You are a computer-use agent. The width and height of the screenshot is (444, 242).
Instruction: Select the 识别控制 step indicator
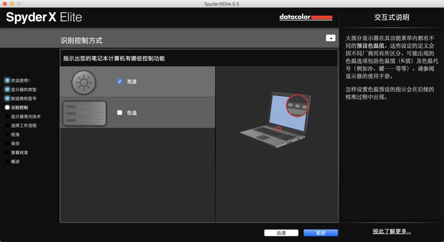[x=19, y=107]
